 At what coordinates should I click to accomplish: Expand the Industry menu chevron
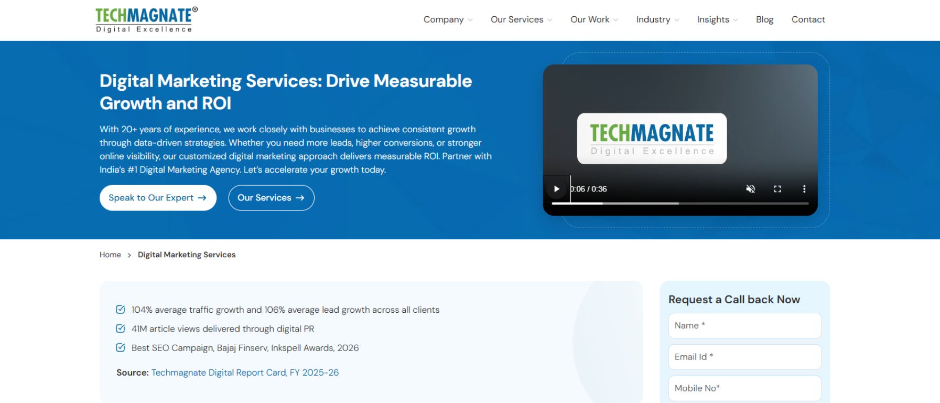coord(676,20)
